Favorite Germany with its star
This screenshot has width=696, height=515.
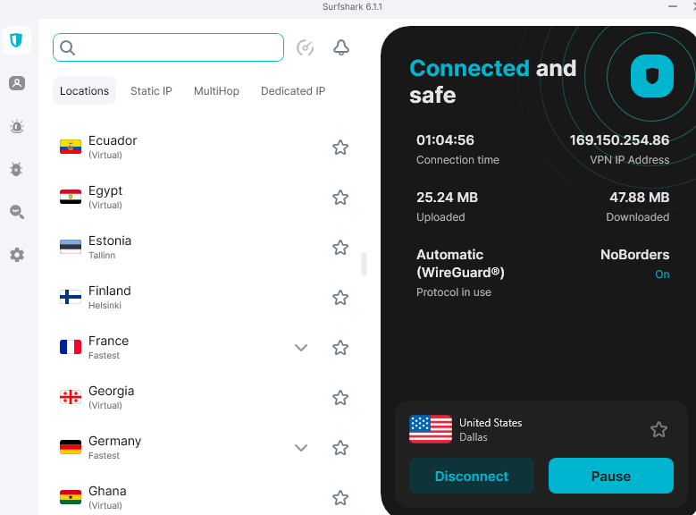tap(340, 447)
